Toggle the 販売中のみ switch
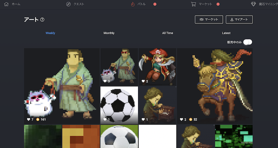The width and height of the screenshot is (278, 148). (x=248, y=42)
